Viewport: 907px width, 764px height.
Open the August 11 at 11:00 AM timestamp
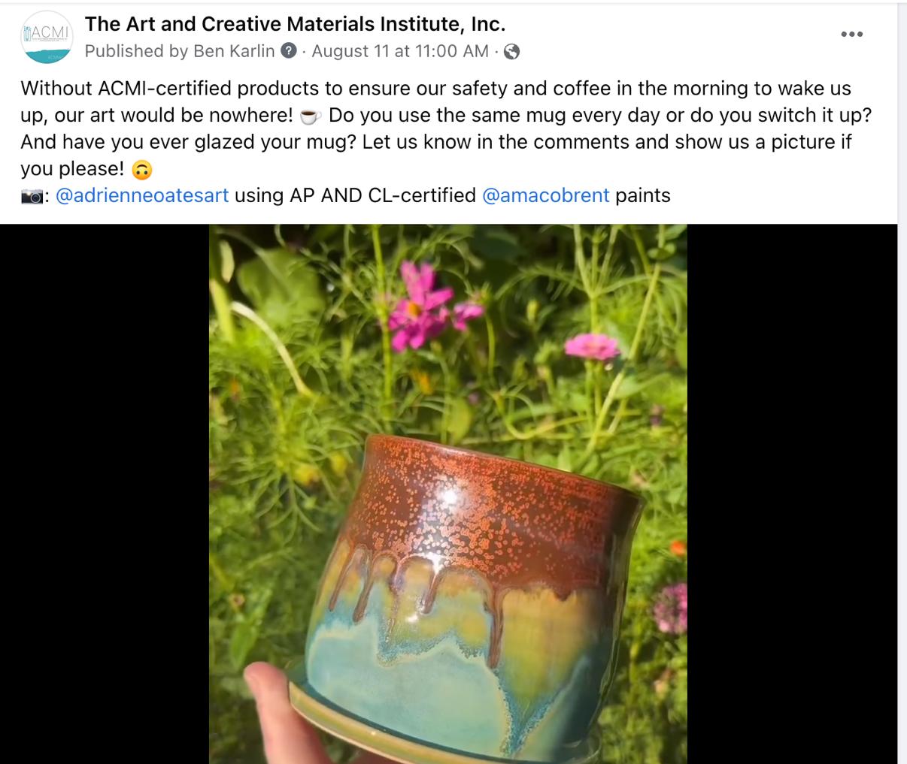click(400, 51)
